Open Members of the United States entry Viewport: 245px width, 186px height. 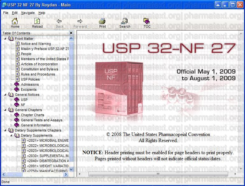(45, 59)
